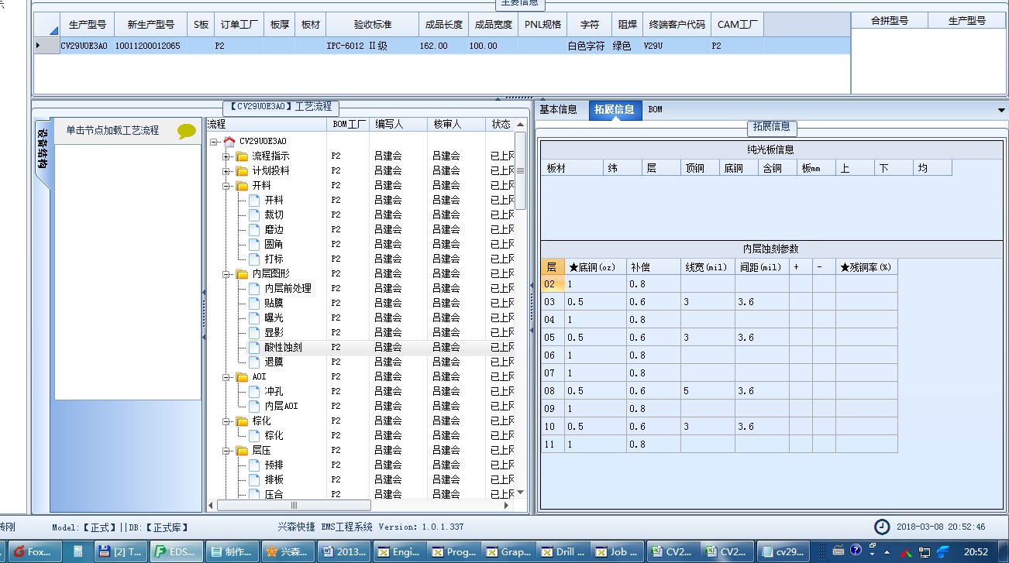Select the 压合 process step
This screenshot has width=1009, height=563.
pyautogui.click(x=274, y=495)
